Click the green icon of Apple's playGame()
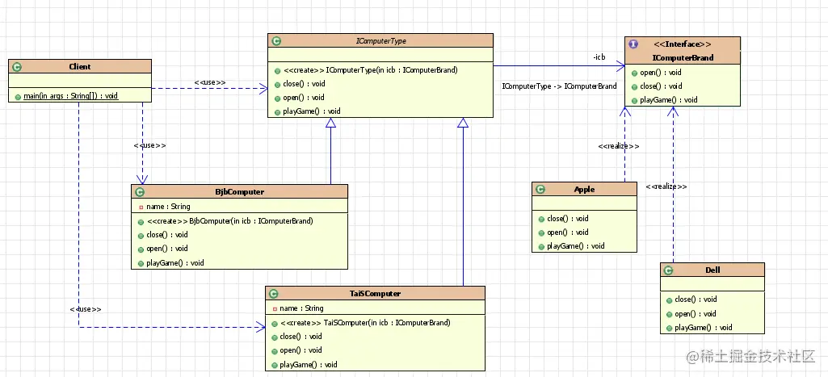This screenshot has width=828, height=377. pyautogui.click(x=542, y=246)
